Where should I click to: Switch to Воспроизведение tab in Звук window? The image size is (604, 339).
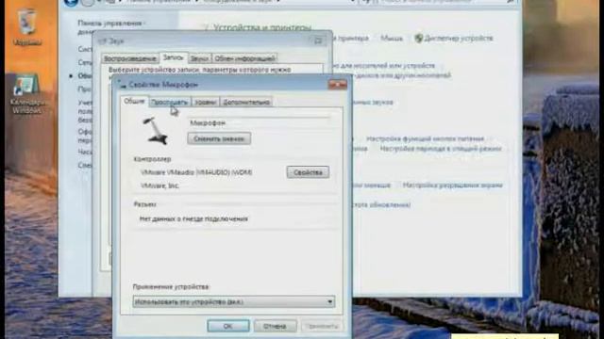(x=130, y=58)
